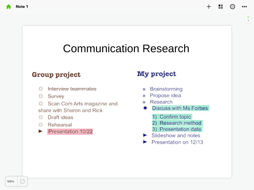
Task: Click the 2) Research method item
Action: (177, 123)
